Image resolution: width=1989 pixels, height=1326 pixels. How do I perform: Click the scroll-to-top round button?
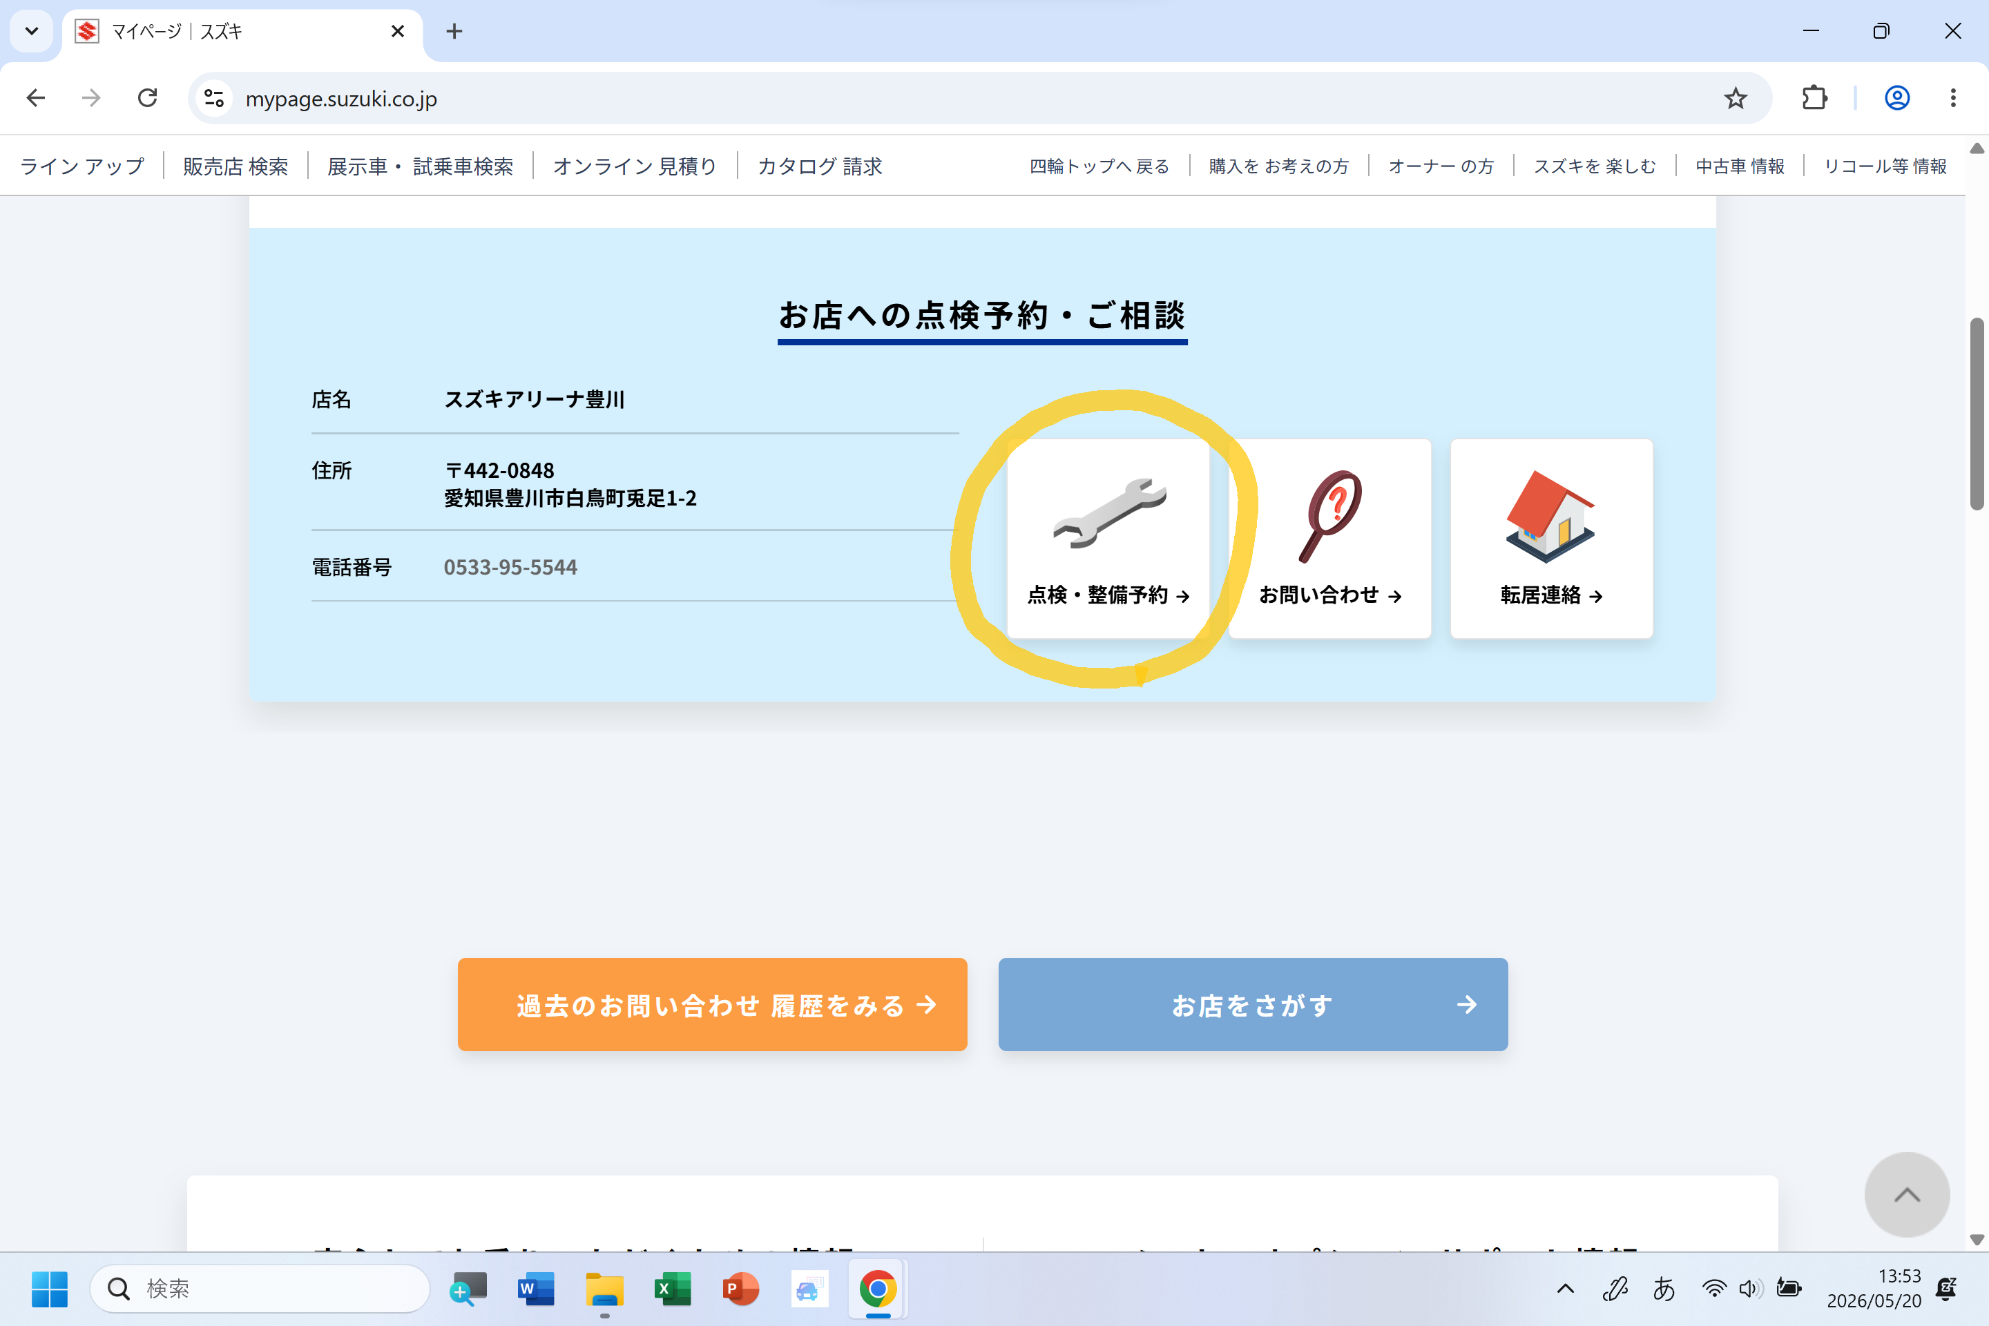[x=1907, y=1194]
